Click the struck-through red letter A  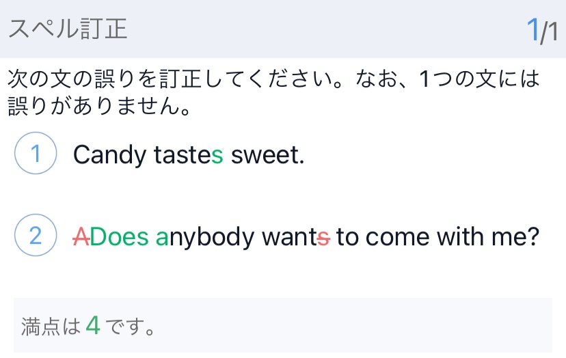(81, 237)
